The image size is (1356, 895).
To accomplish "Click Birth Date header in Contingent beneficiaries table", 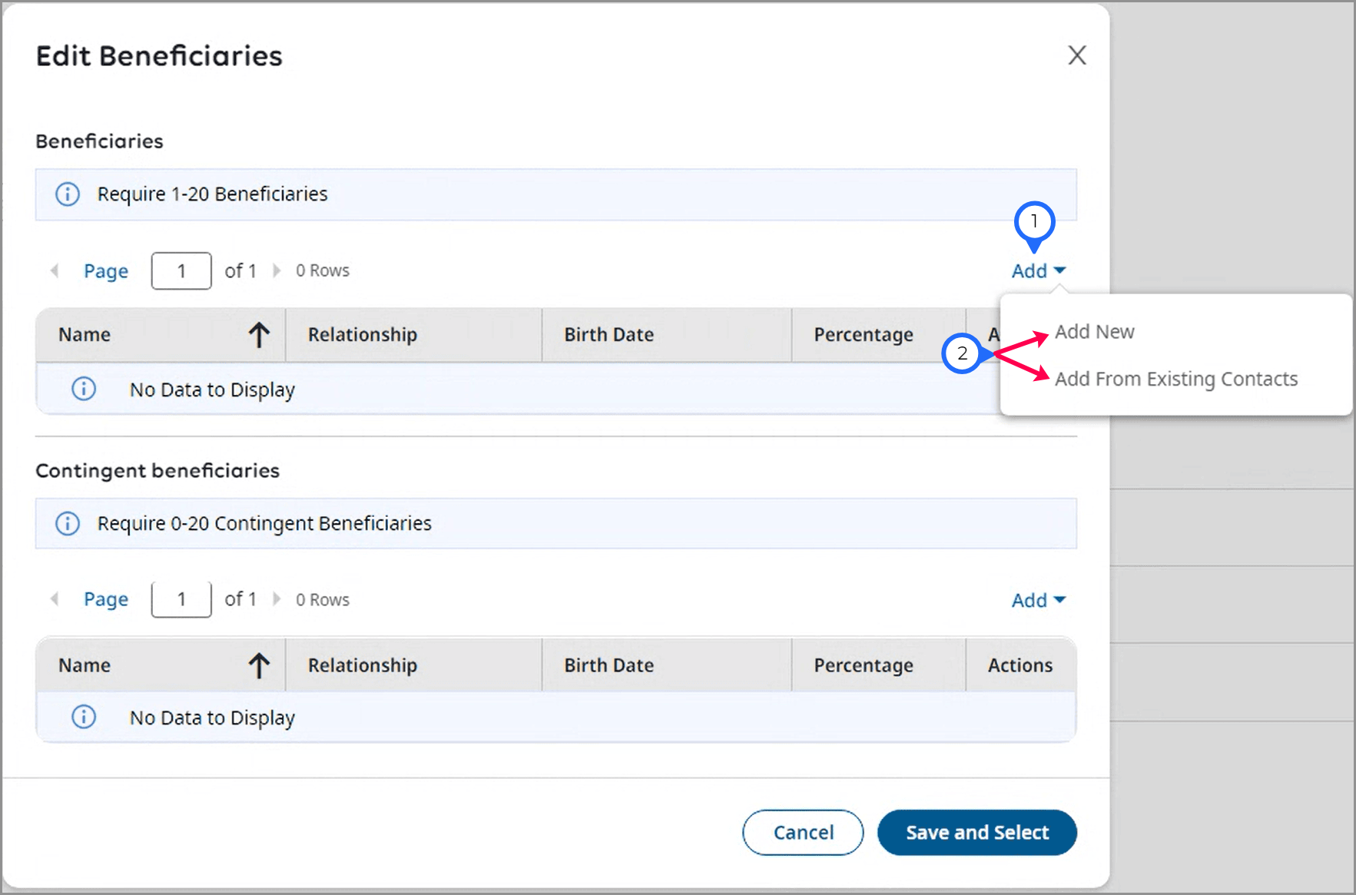I will click(608, 665).
